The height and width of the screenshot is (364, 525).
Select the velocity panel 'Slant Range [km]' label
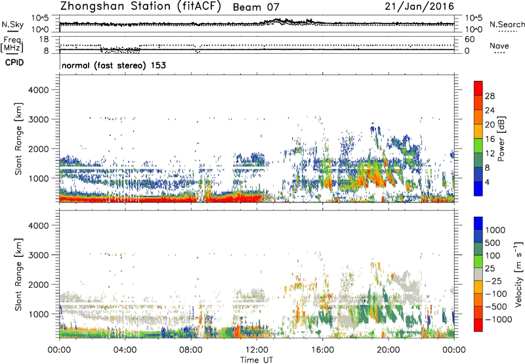coord(18,275)
